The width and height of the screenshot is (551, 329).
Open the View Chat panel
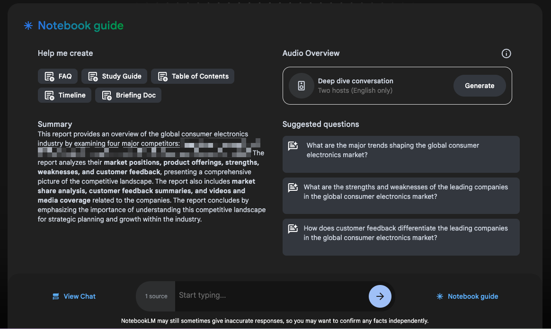[x=74, y=296]
